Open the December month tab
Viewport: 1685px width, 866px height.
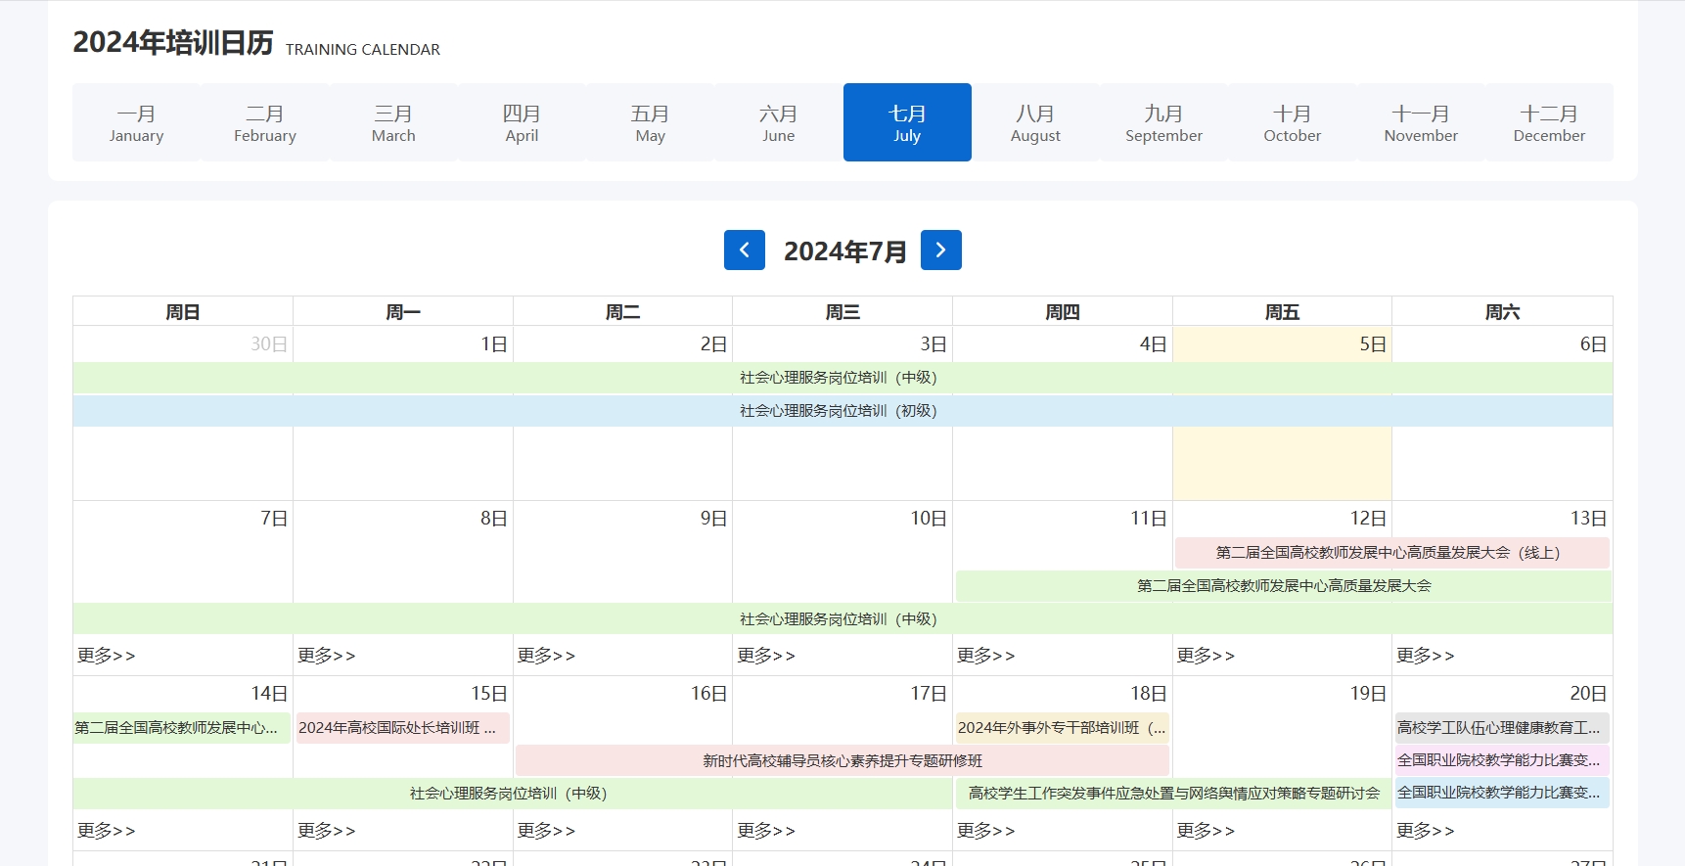(x=1548, y=122)
